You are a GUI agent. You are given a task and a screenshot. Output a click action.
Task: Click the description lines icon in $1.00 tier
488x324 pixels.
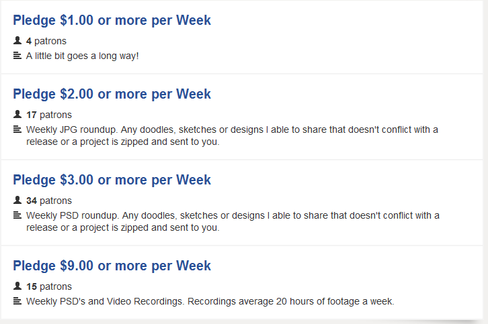[17, 56]
